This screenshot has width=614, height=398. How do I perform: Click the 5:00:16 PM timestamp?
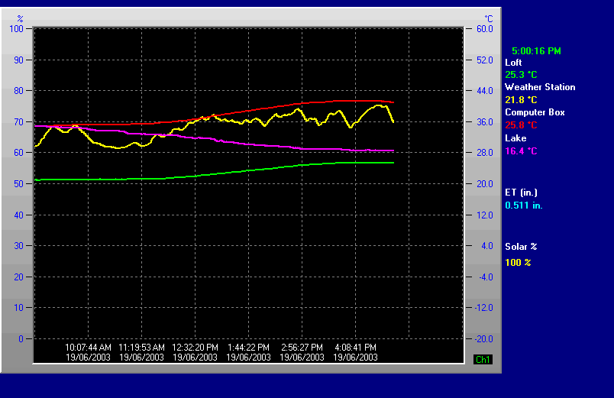coord(536,51)
